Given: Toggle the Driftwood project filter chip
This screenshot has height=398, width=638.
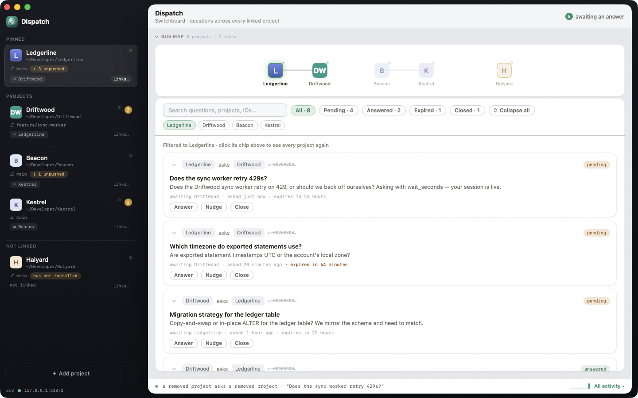Looking at the screenshot, I should (x=214, y=125).
